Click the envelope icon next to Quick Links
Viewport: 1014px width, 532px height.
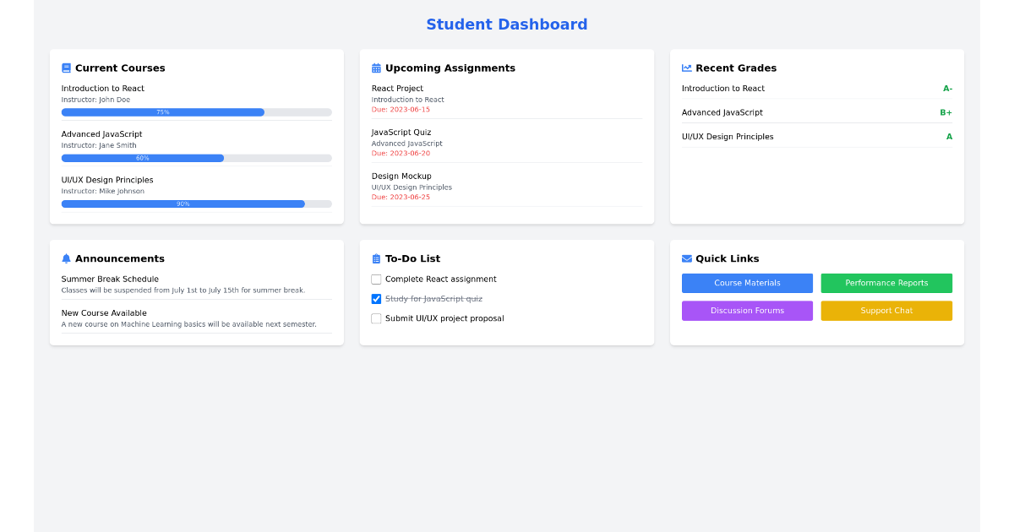tap(687, 258)
